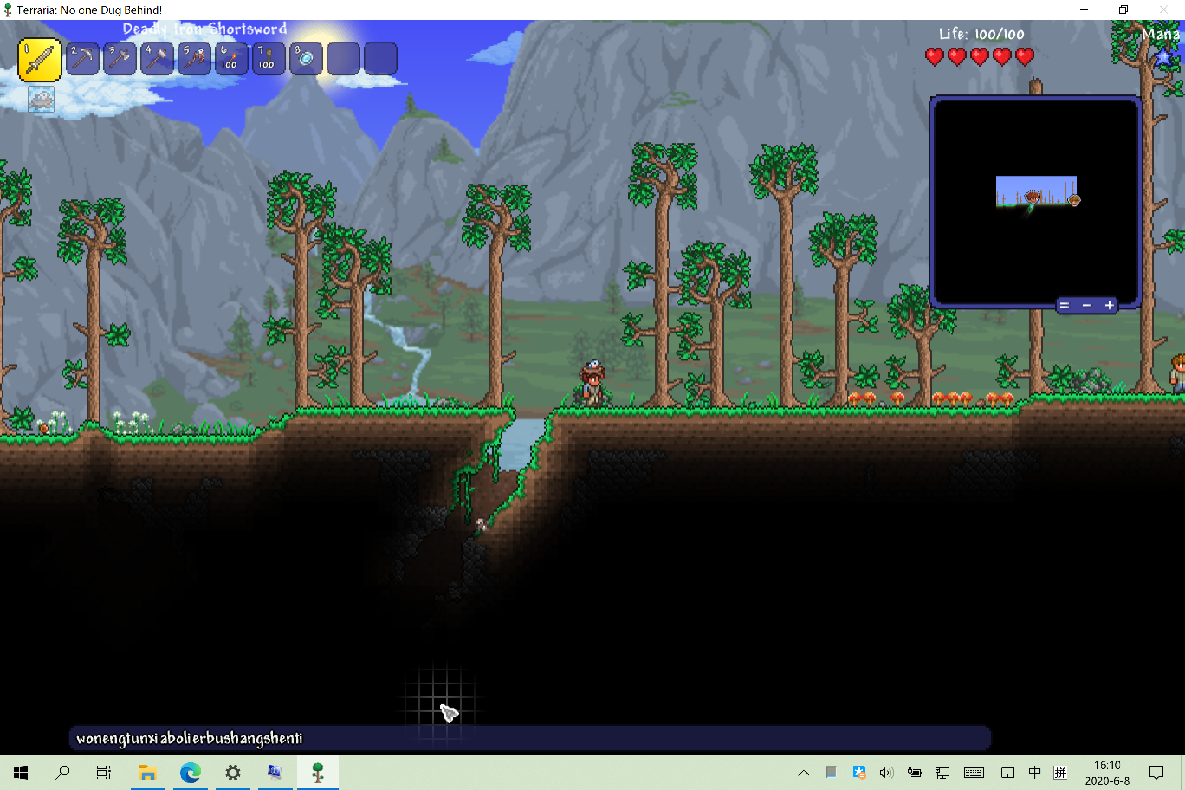The image size is (1185, 790).
Task: Open Windows search from the taskbar
Action: [62, 772]
